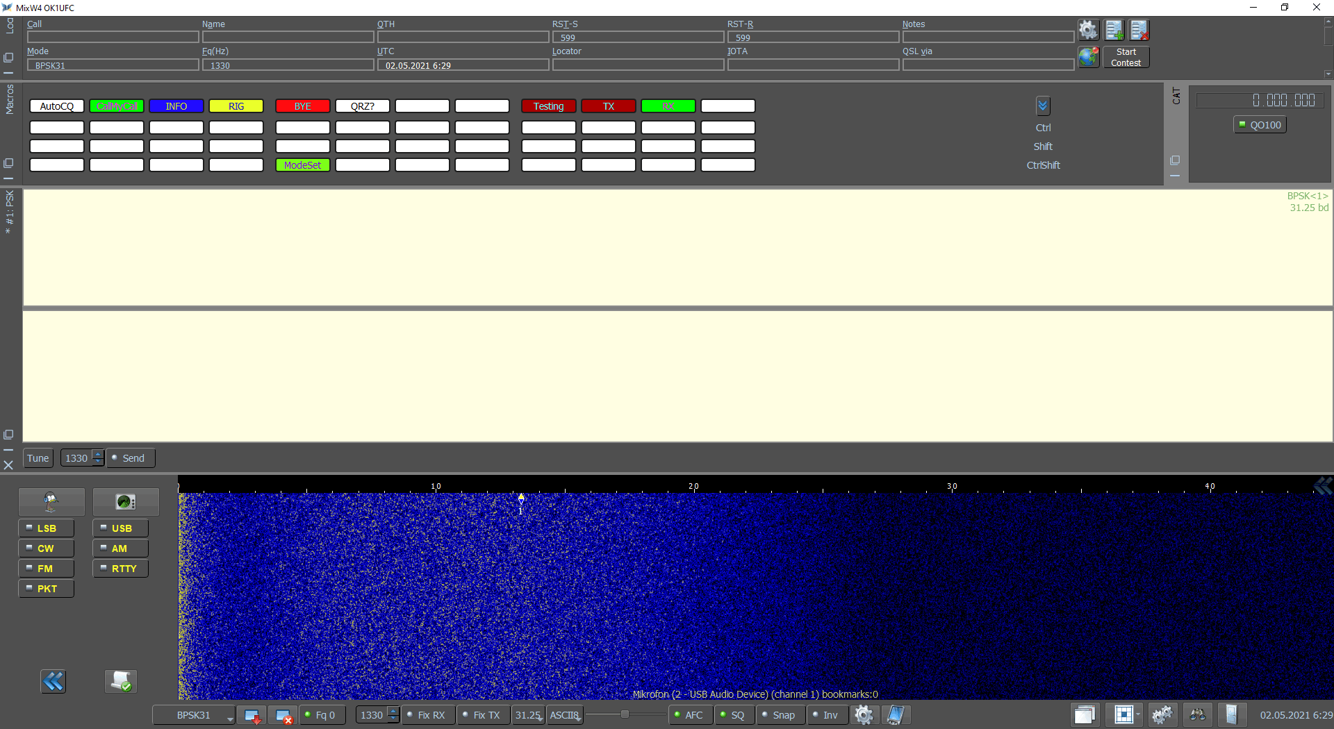The height and width of the screenshot is (729, 1334).
Task: Open the globe map icon
Action: [x=1088, y=57]
